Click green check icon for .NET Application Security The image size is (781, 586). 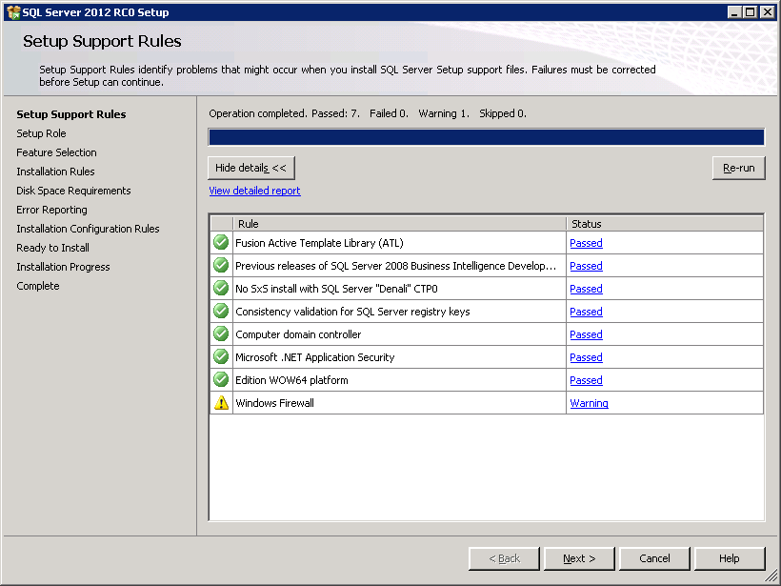point(221,357)
